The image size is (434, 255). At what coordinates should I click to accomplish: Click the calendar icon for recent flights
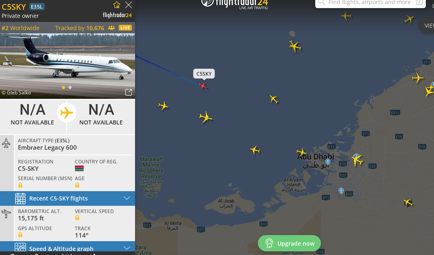20,198
